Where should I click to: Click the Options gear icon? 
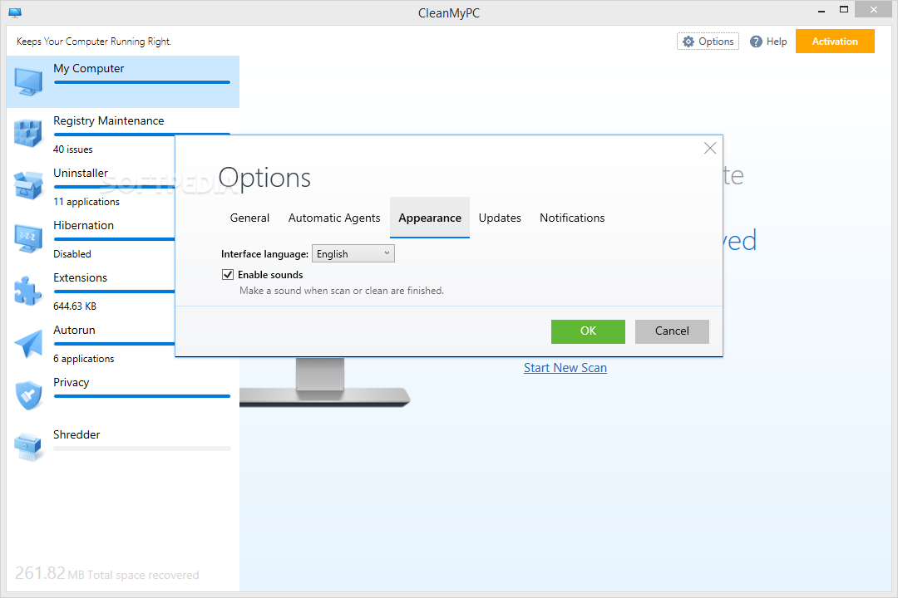pos(688,42)
